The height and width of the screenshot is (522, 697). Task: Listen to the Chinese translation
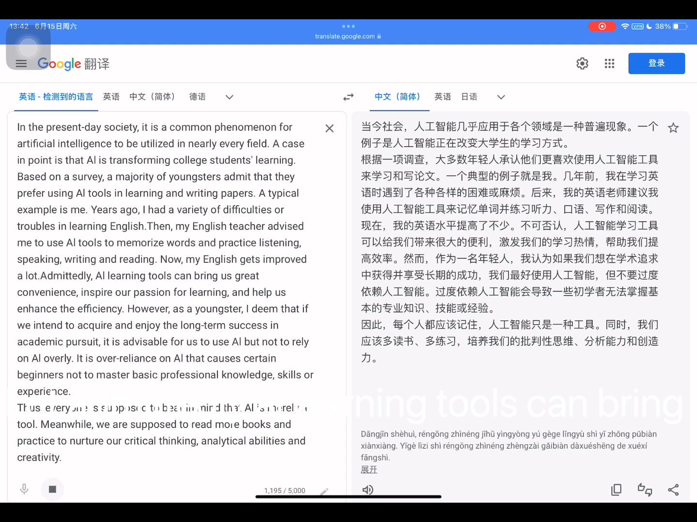(368, 490)
